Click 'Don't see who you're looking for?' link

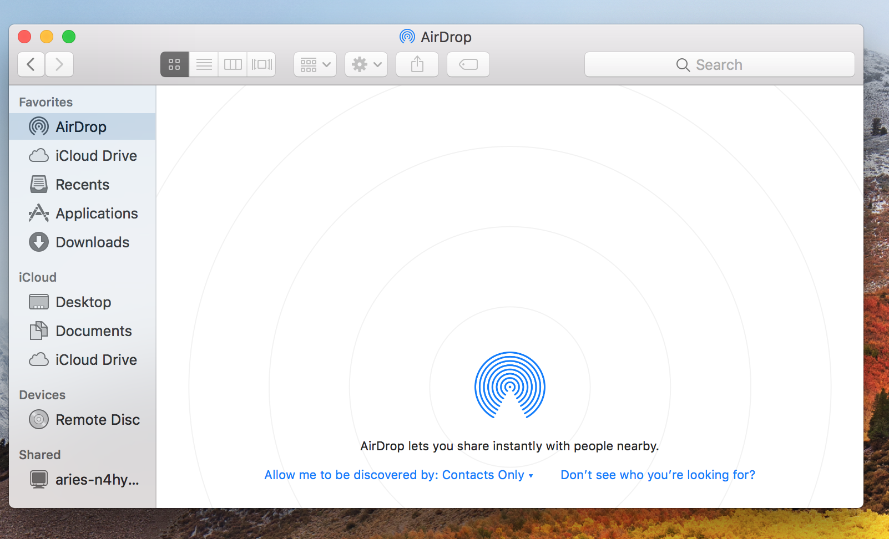point(658,475)
